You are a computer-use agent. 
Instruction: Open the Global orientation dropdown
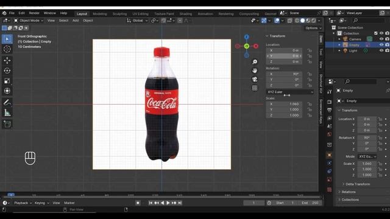click(x=137, y=21)
